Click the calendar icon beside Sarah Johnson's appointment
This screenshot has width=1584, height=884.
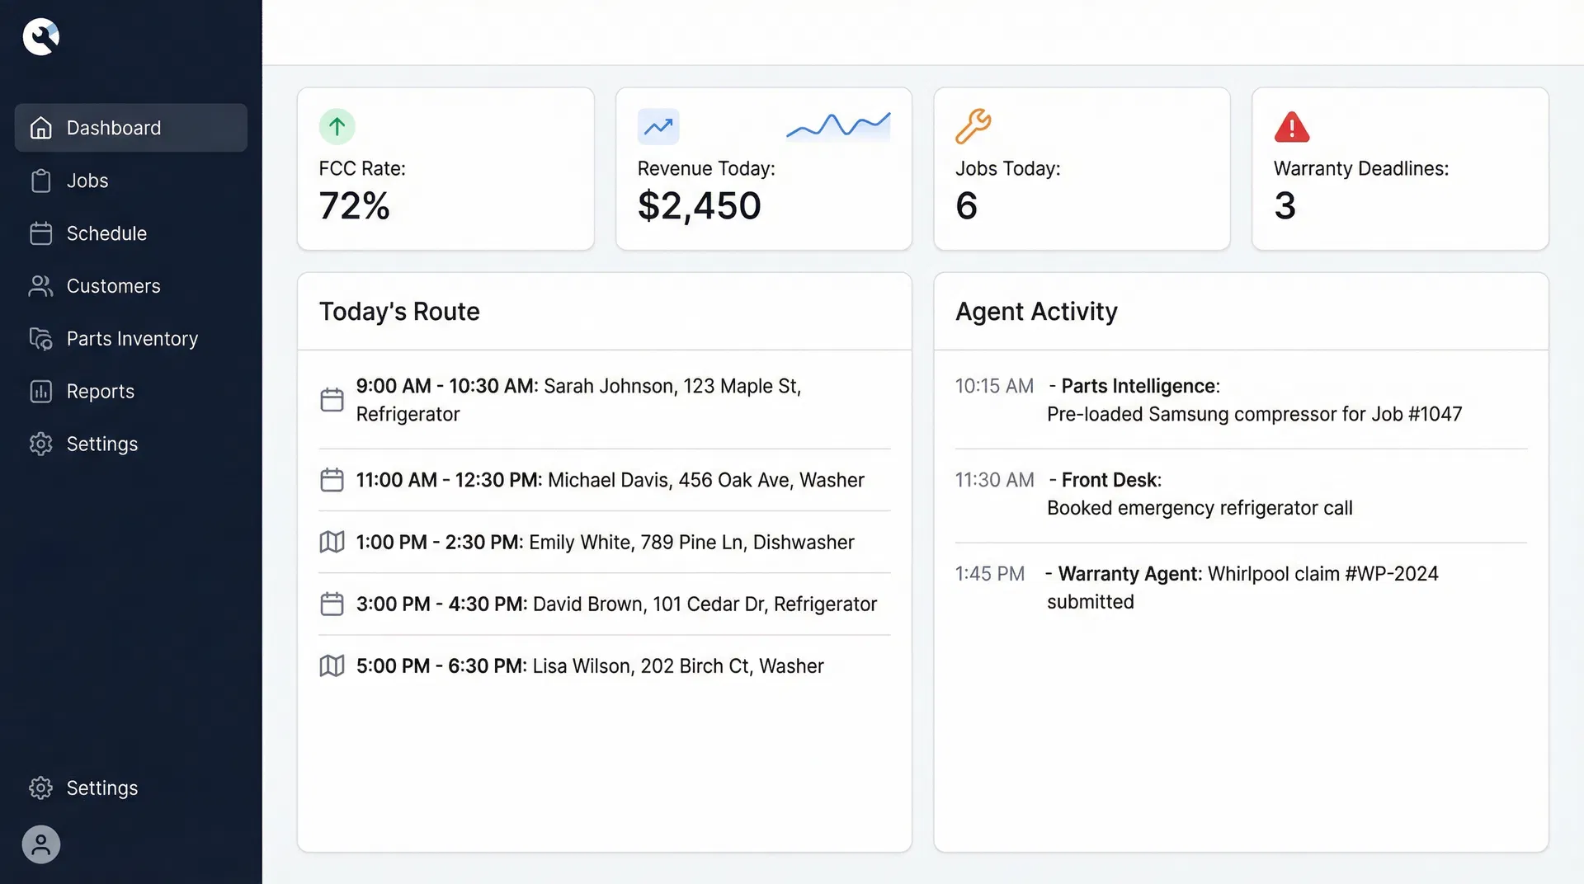(332, 399)
